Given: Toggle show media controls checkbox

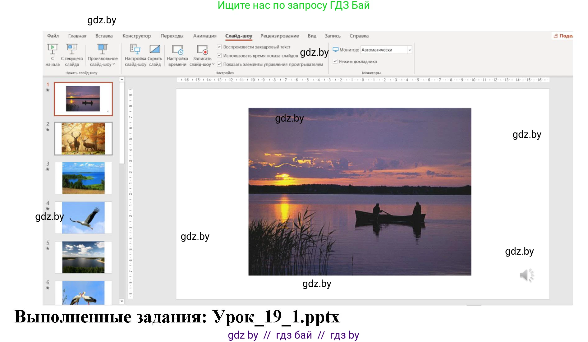Looking at the screenshot, I should tap(219, 64).
